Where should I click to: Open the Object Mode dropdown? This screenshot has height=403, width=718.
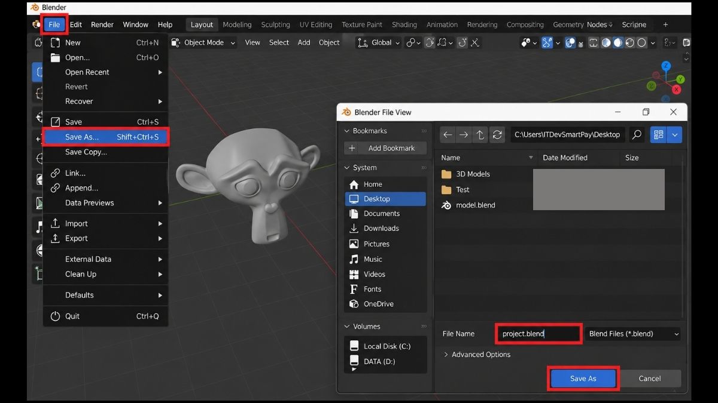[x=203, y=42]
